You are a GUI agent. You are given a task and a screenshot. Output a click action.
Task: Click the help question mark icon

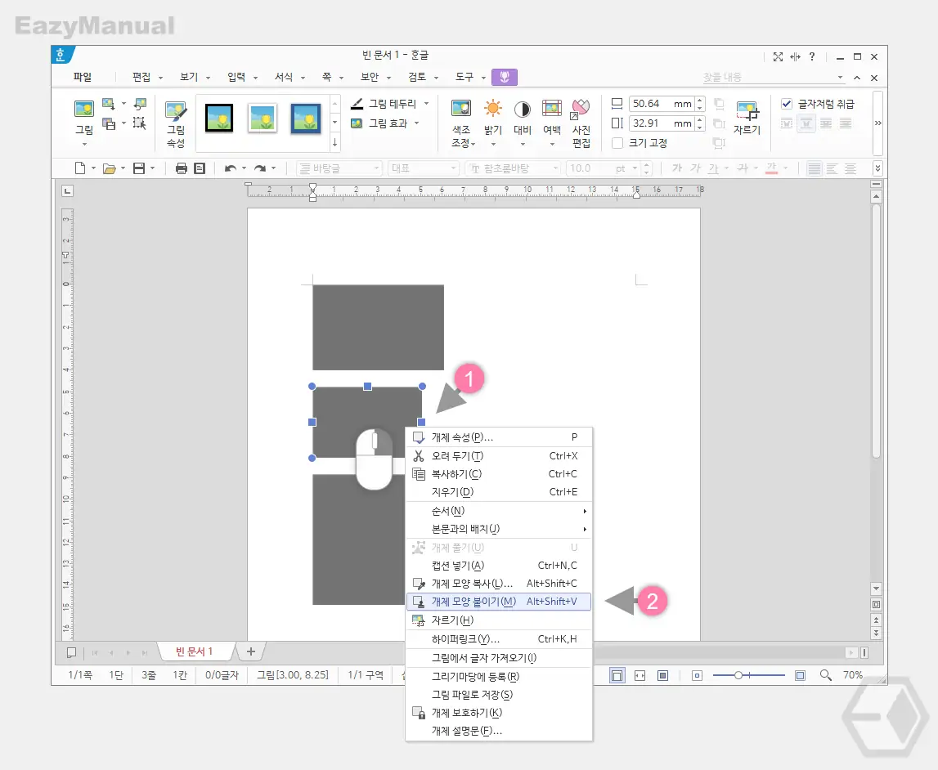coord(812,56)
